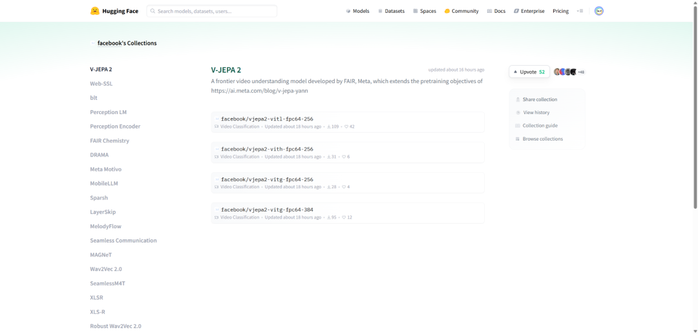Open the LayerSkip collection
Screen dimensions: 698x334
tap(103, 212)
